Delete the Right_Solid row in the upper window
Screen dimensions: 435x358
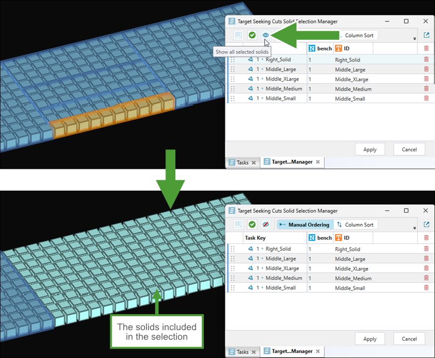[427, 59]
